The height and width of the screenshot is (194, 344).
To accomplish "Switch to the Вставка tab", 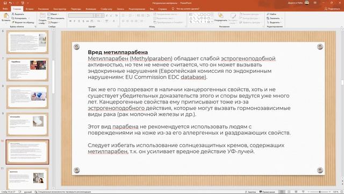I will 30,9.
